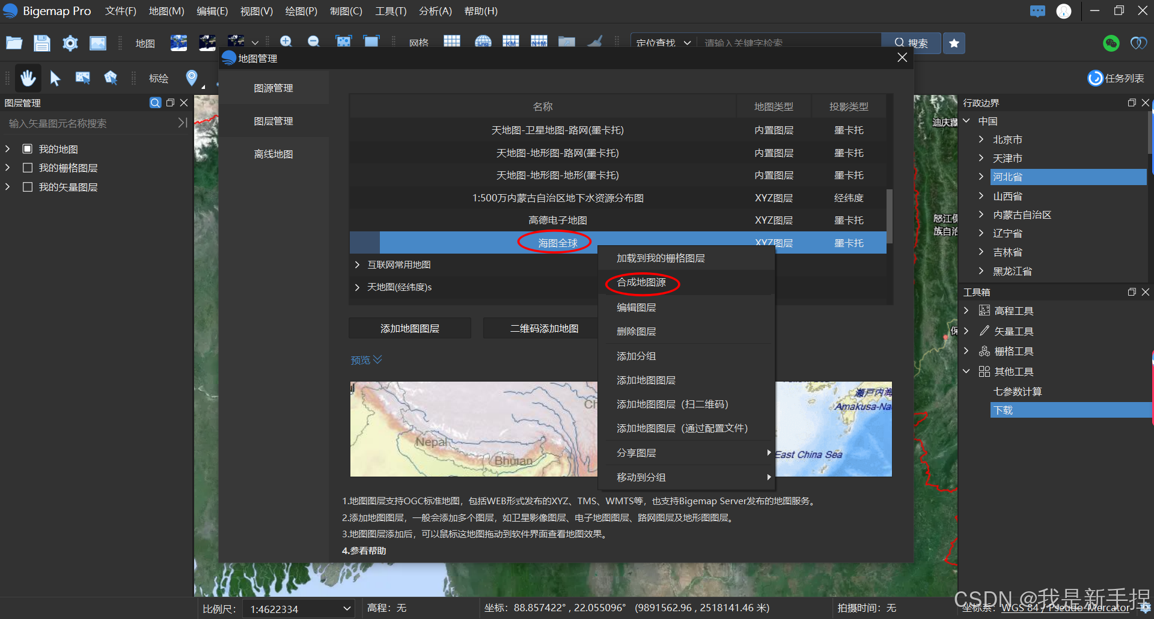Open file via folder icon in toolbar
The height and width of the screenshot is (619, 1154).
(14, 43)
